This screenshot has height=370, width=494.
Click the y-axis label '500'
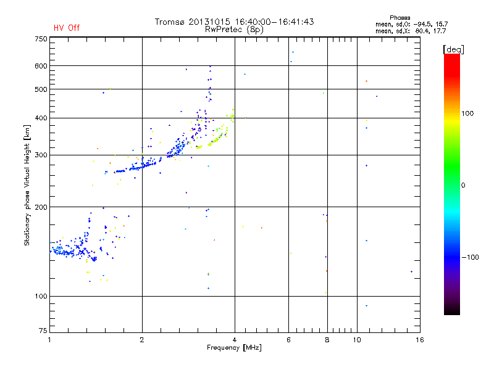click(41, 89)
